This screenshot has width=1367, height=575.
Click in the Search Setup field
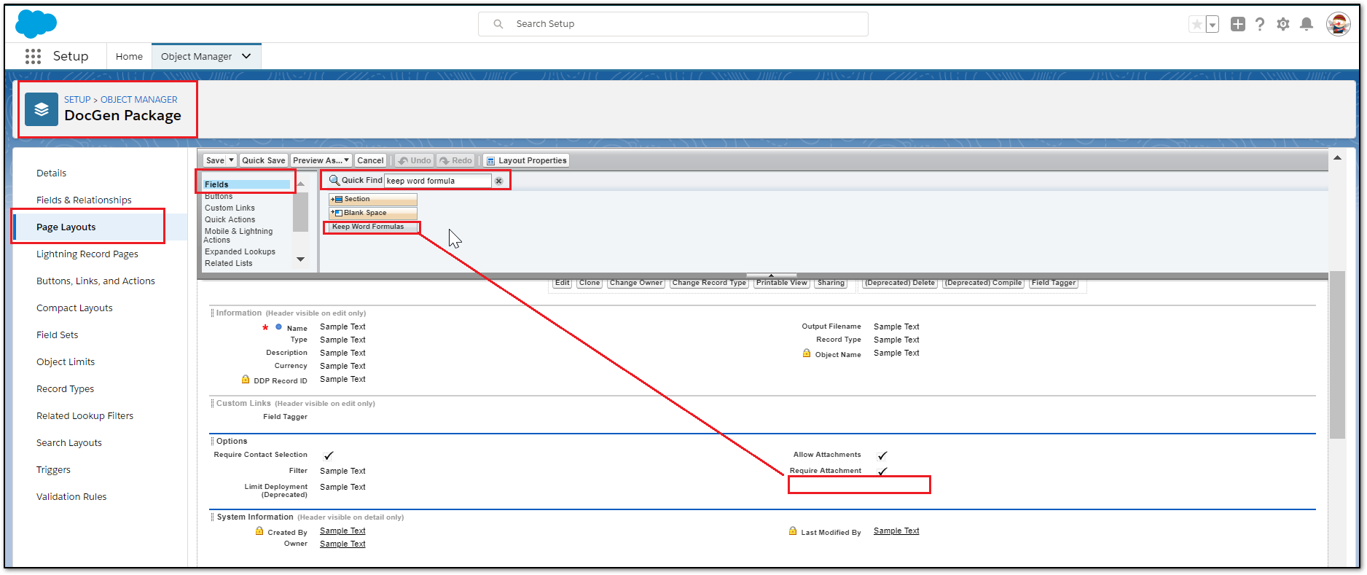tap(673, 24)
